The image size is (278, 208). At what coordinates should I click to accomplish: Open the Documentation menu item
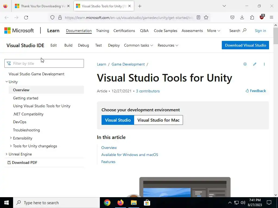click(x=79, y=31)
